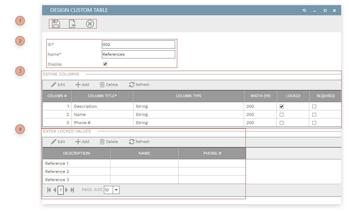Click the Save icon in the toolbar
This screenshot has height=212, width=349.
coord(56,23)
